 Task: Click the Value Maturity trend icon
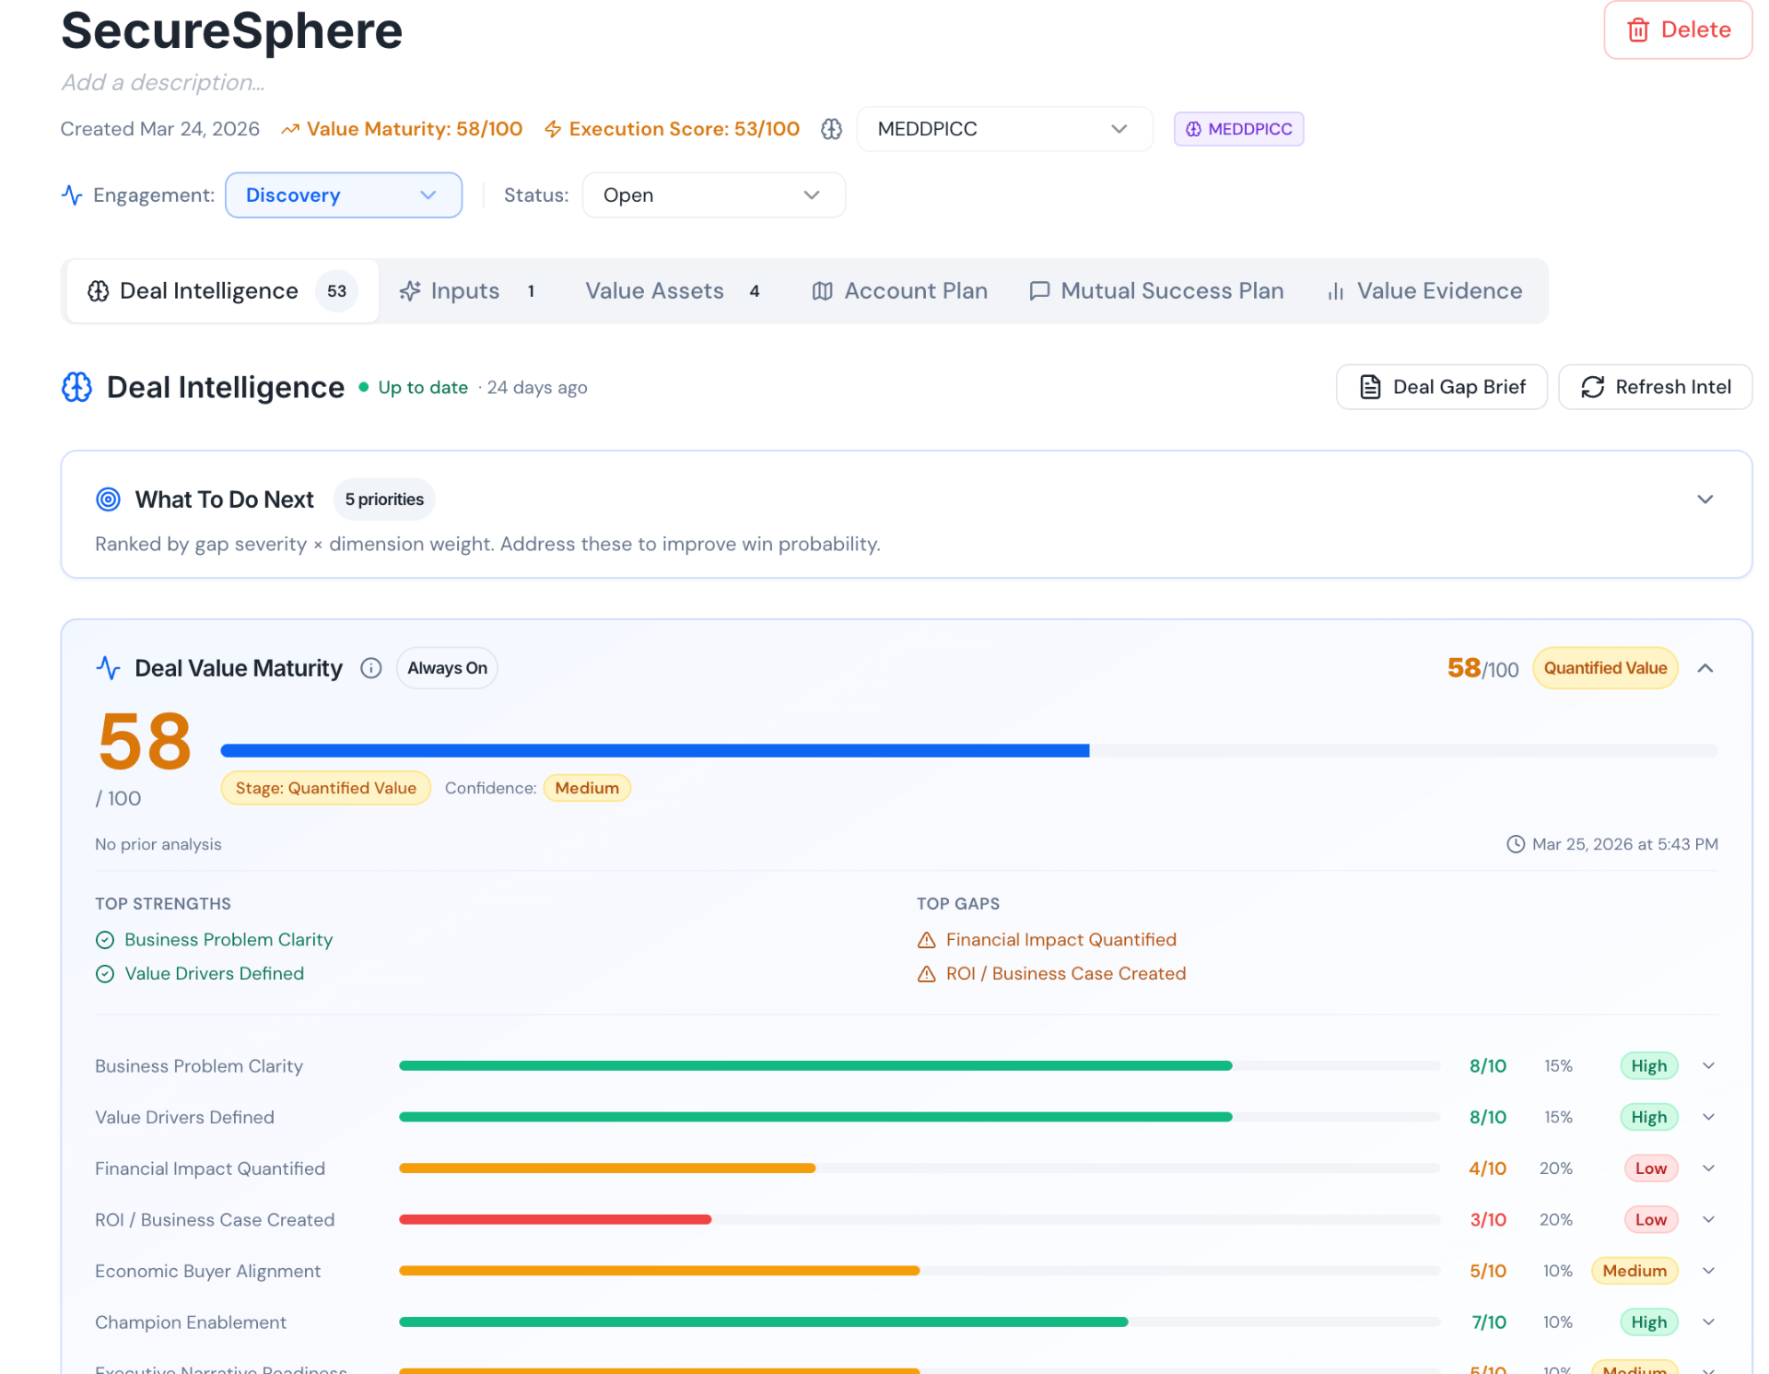[x=289, y=129]
